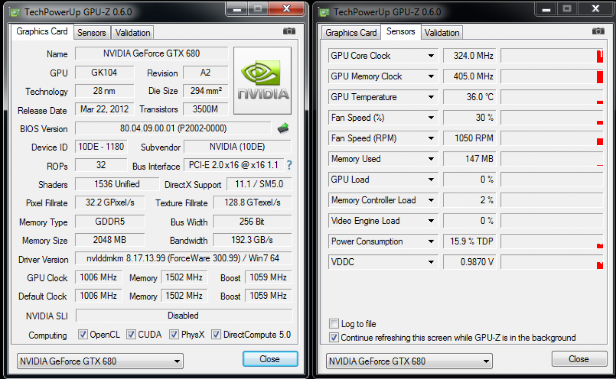Open GPU Load sensor dropdown
Screen dimensions: 616x379
(x=431, y=180)
